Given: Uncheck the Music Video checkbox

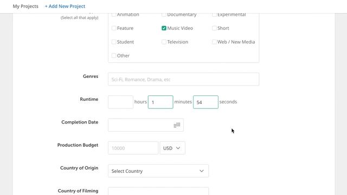Looking at the screenshot, I should click(164, 28).
